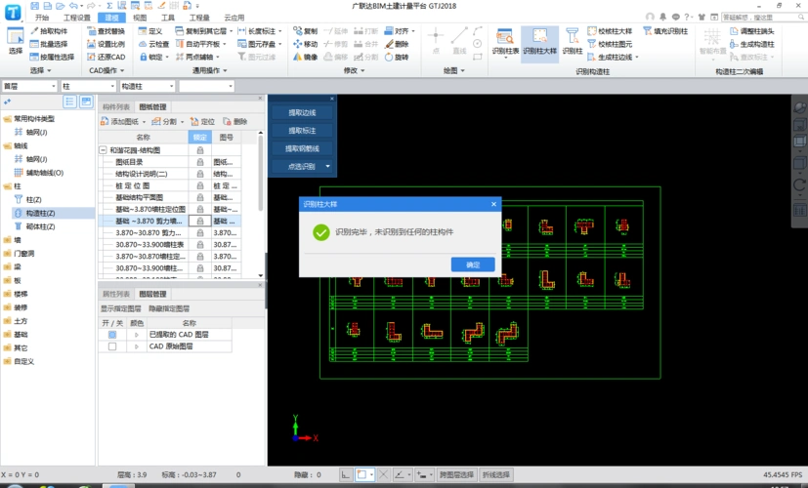The height and width of the screenshot is (488, 808).
Task: Click 查找替换 in the CAD操作 group
Action: (109, 31)
